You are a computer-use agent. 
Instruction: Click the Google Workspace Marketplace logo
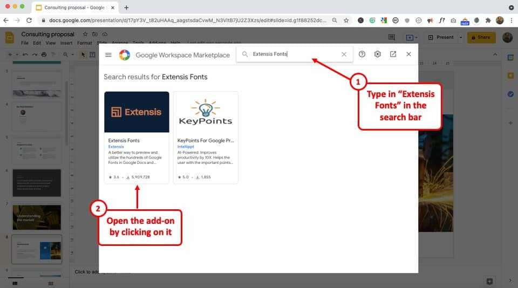tap(125, 54)
